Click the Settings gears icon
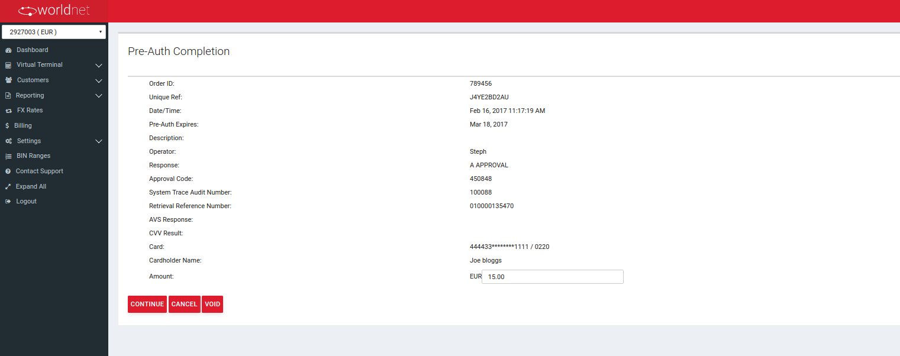Screen dimensions: 900x356 point(8,141)
